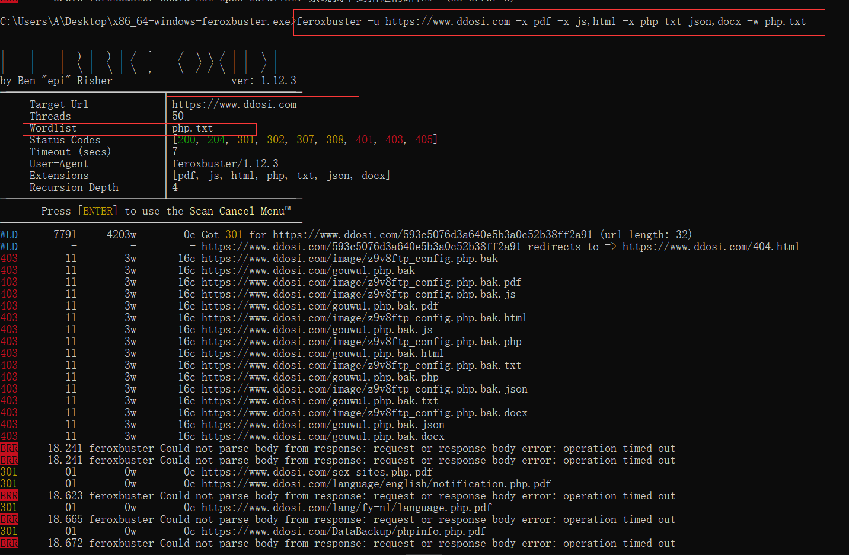The width and height of the screenshot is (849, 555).
Task: Click the Timeout (secs) label
Action: click(x=70, y=152)
